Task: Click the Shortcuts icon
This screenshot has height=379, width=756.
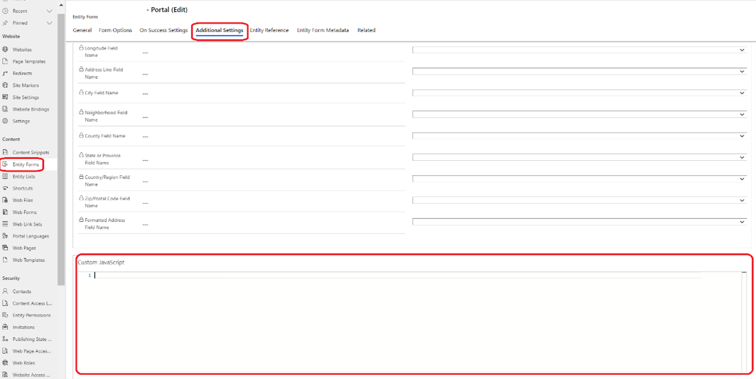Action: (5, 188)
